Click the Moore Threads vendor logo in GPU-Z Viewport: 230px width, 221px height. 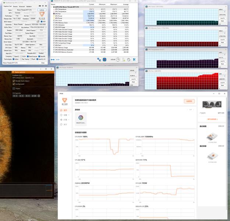tap(42, 15)
